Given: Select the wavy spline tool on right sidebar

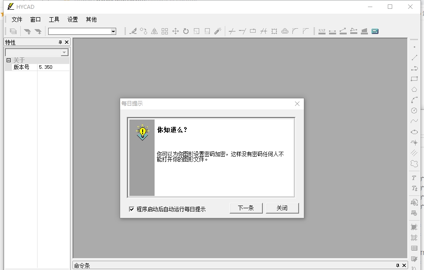Looking at the screenshot, I should pos(414,121).
